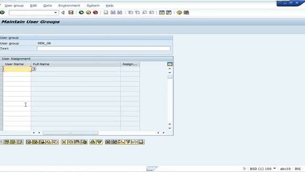
Task: Click the red Cancel icon
Action: point(95,12)
